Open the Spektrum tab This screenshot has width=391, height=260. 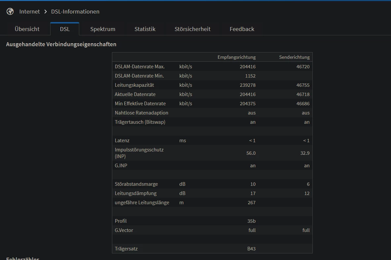pyautogui.click(x=103, y=29)
